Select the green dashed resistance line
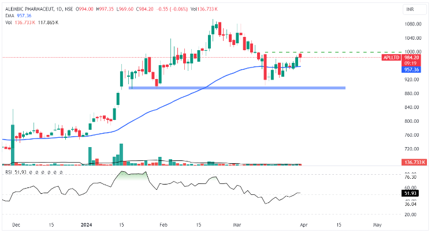Image resolution: width=431 pixels, height=233 pixels. [324, 52]
